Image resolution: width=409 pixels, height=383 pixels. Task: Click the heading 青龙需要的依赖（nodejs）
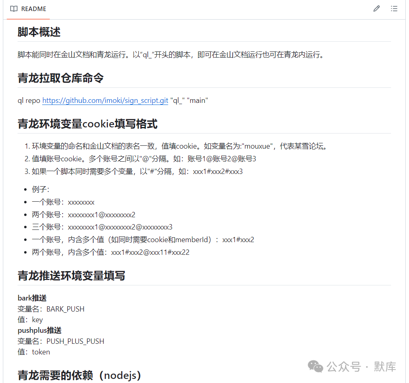tap(79, 375)
